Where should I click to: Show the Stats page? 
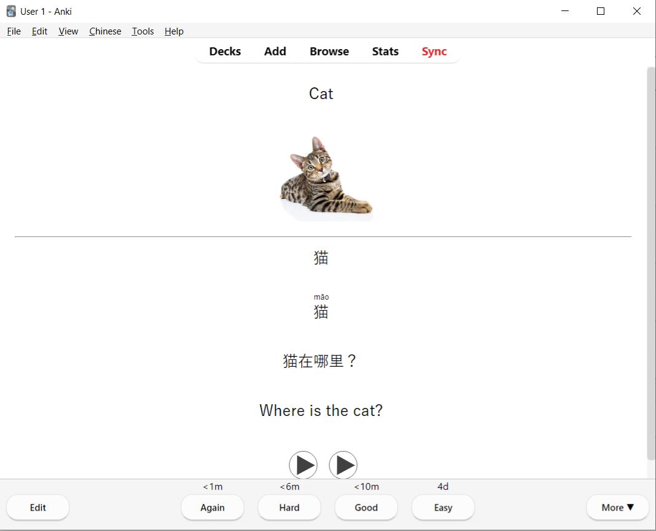click(385, 52)
